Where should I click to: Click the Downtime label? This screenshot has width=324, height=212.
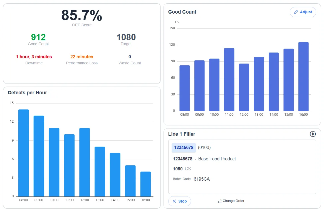coord(34,63)
